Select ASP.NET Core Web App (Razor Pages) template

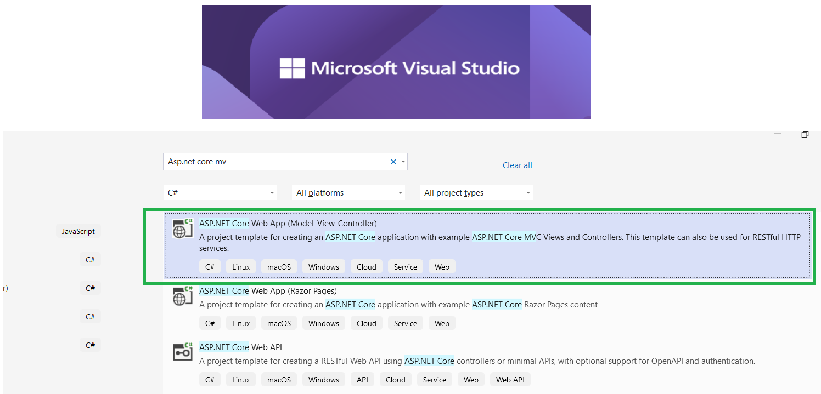coord(268,291)
